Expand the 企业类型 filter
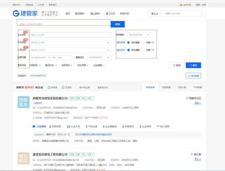The height and width of the screenshot is (171, 225). point(99,65)
